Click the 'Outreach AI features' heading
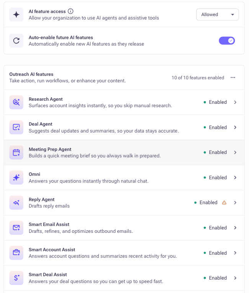Image resolution: width=249 pixels, height=293 pixels. pyautogui.click(x=31, y=74)
